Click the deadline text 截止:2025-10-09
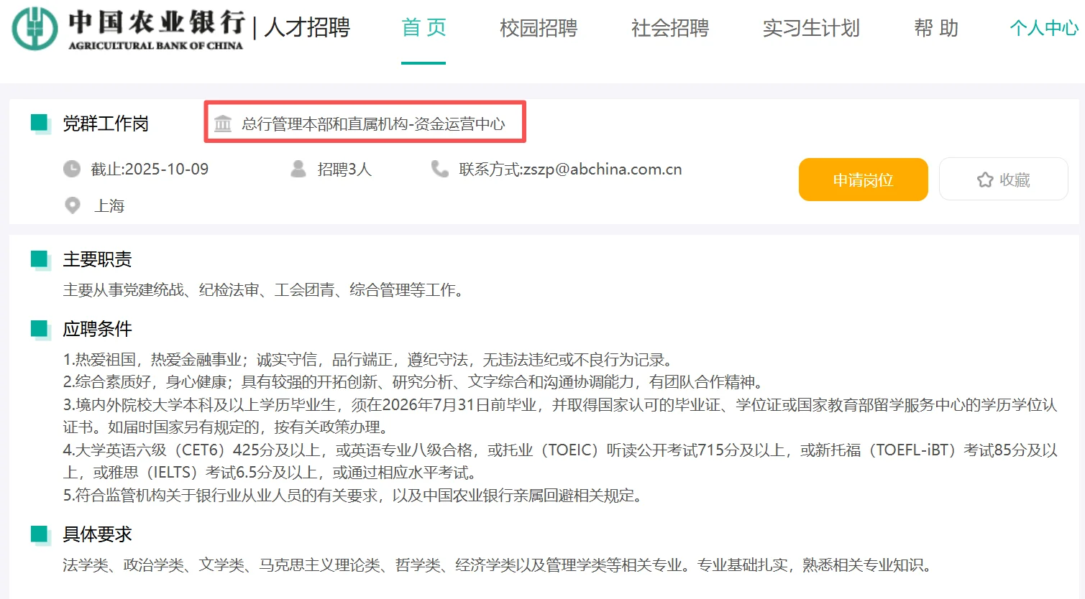Image resolution: width=1085 pixels, height=599 pixels. click(150, 170)
